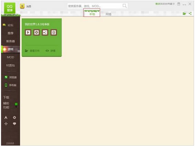Open the gear settings icon in sidebar bottom
195x147 pixels.
point(14,117)
